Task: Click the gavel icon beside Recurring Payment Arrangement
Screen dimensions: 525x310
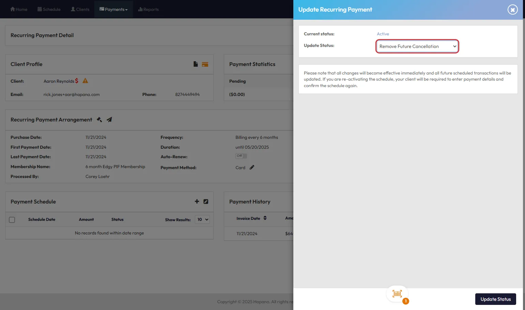Action: [99, 119]
